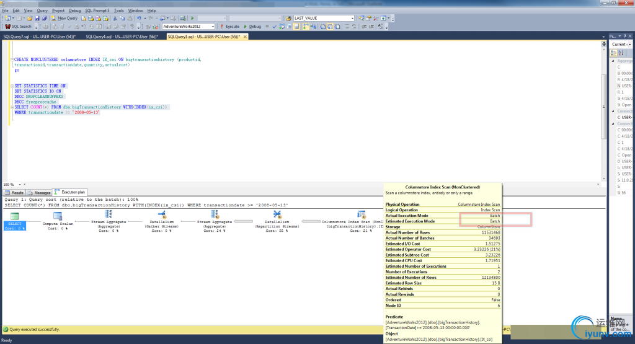Collapse the CREATE NONCLUSTERED statement outline
635x344 pixels.
click(12, 60)
